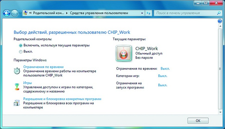Viewport: 225px width, 129px height.
Task: Open the address bar history dropdown
Action: (x=142, y=13)
